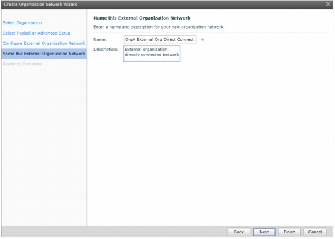
Task: Close the Create Organization Network Wizard
Action: pyautogui.click(x=328, y=4)
